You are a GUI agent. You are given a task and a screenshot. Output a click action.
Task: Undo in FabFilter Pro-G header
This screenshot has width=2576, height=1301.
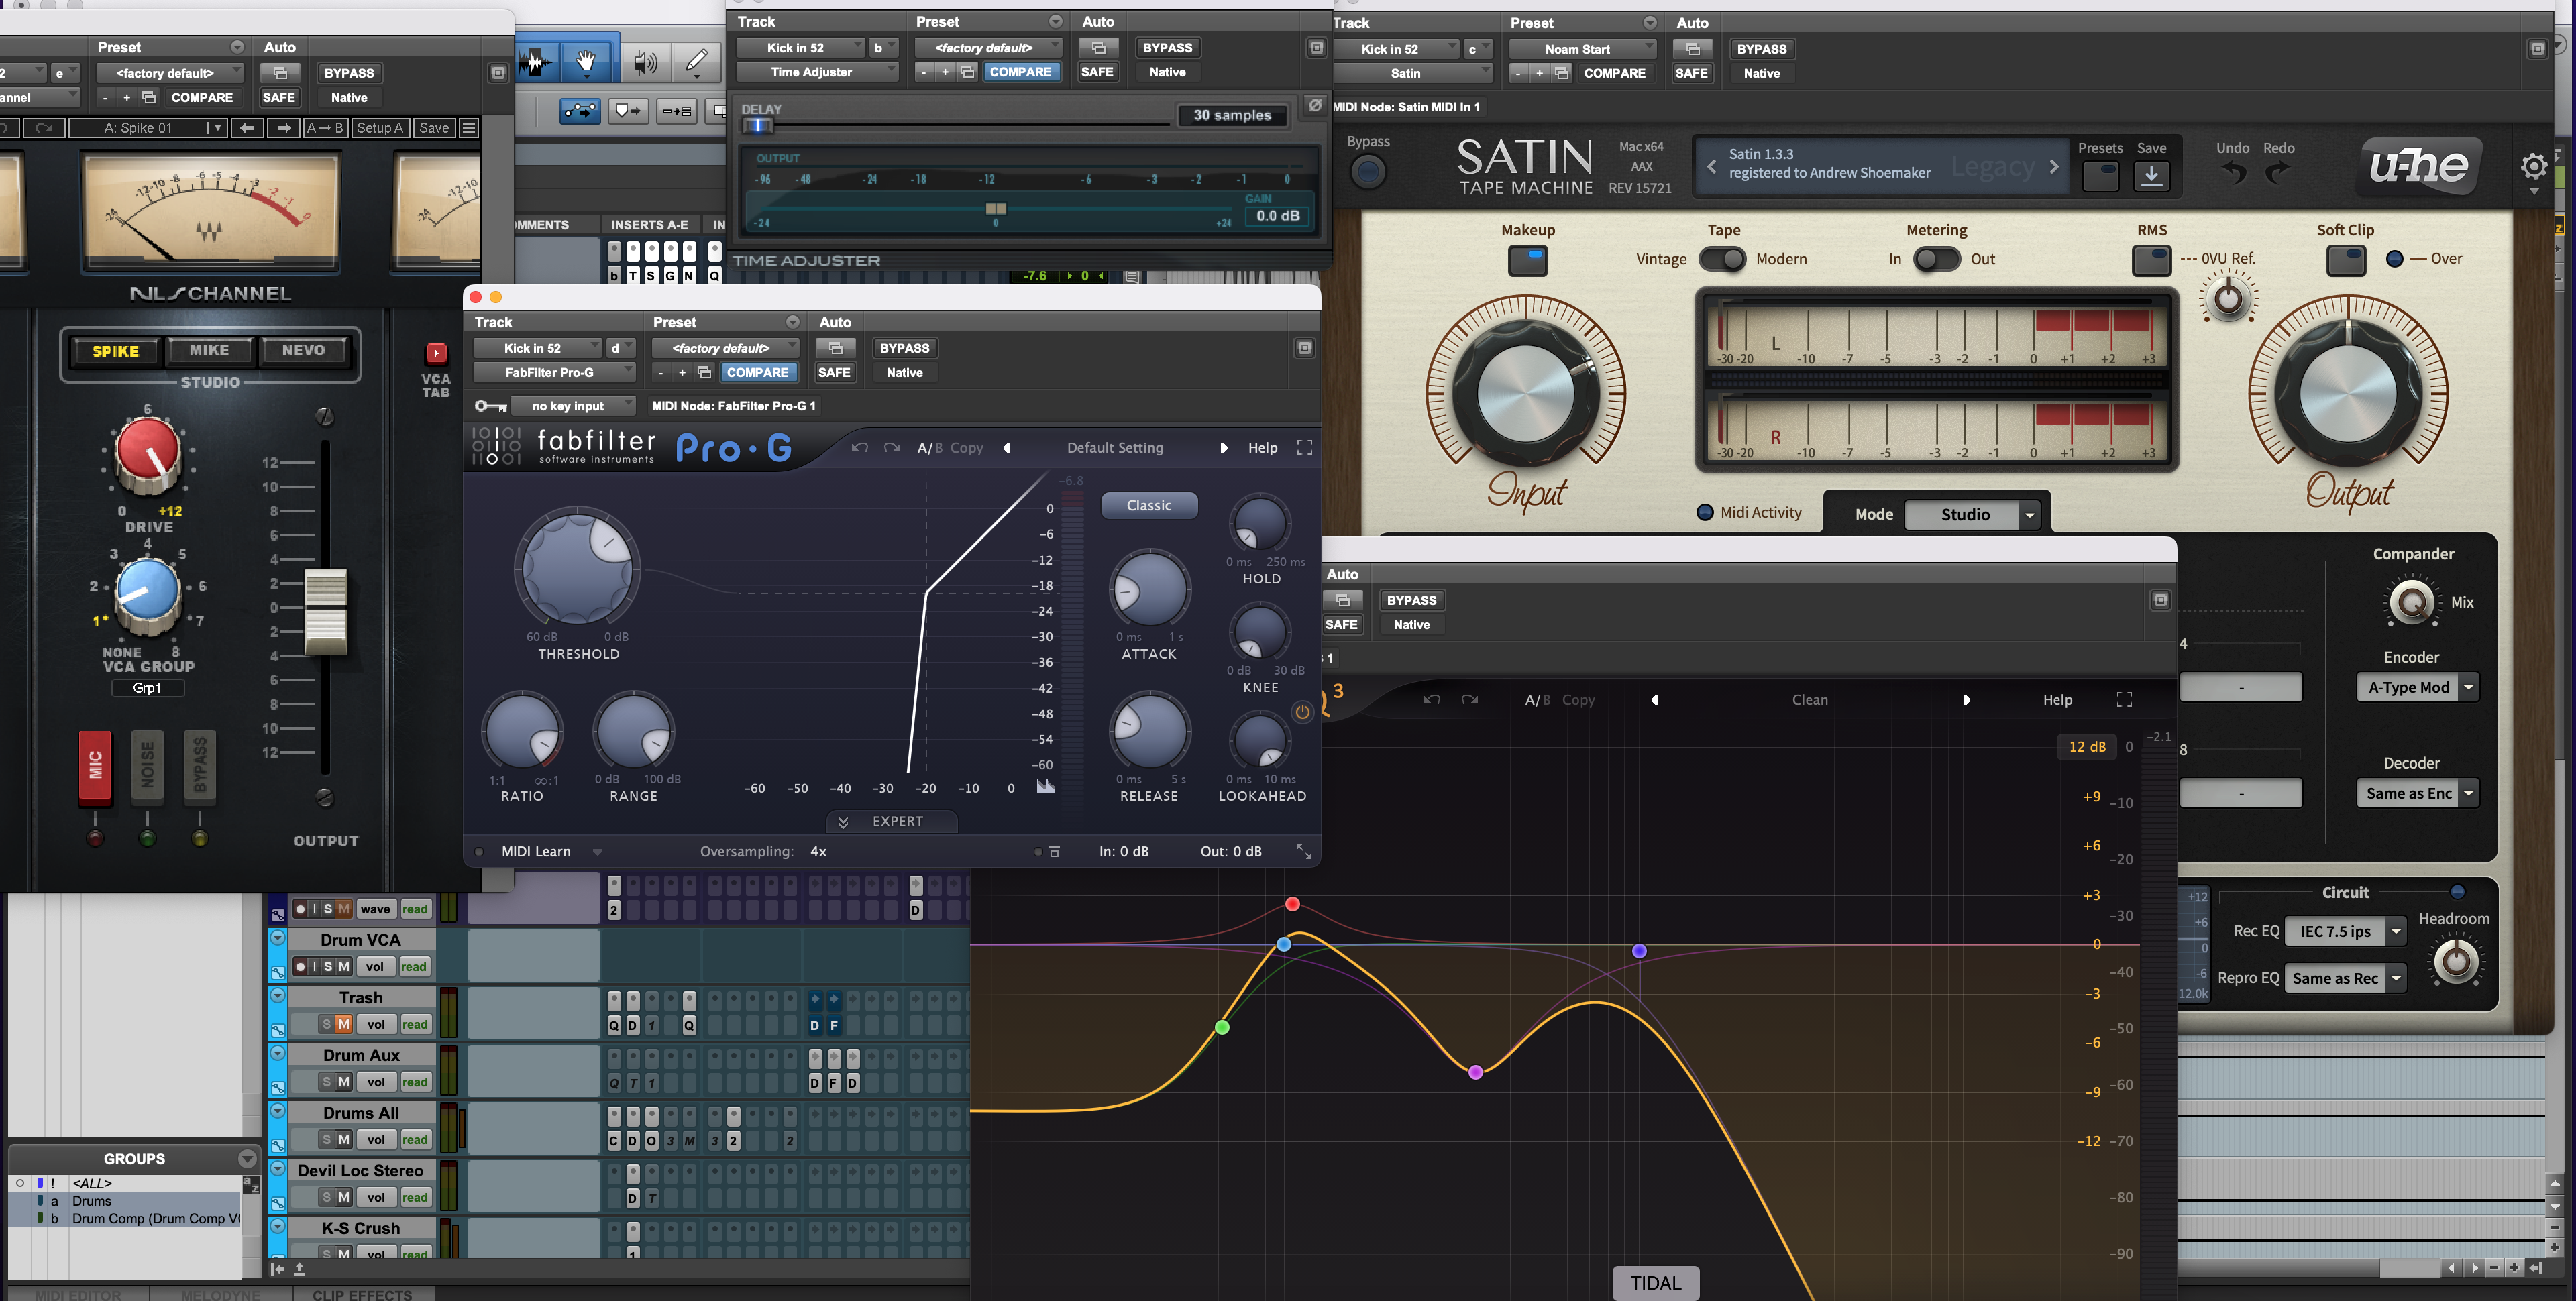tap(859, 447)
